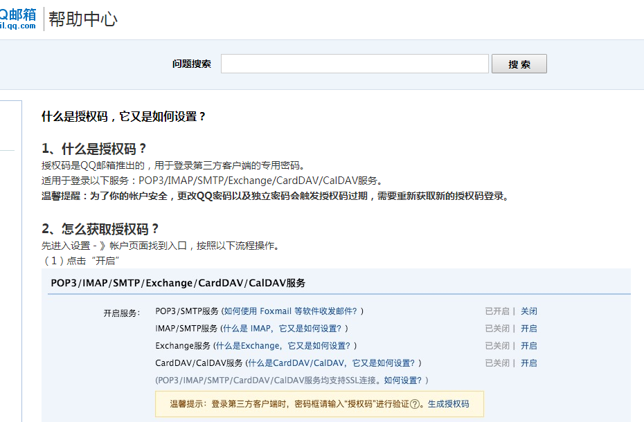The image size is (644, 422).
Task: Click the 生成授权码 link
Action: point(448,404)
